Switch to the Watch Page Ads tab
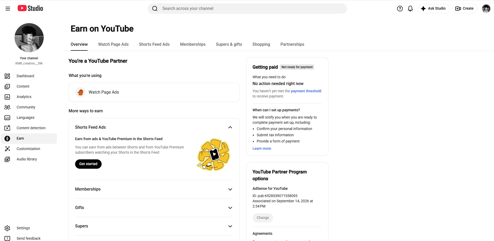494x241 pixels. (x=113, y=44)
